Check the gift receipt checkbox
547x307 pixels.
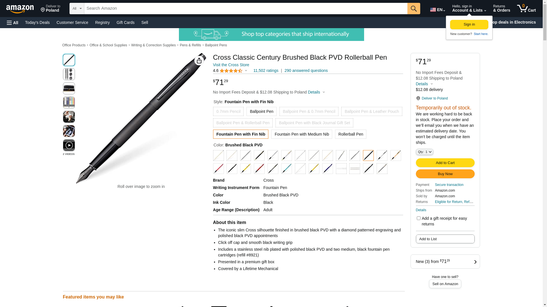pos(419,218)
